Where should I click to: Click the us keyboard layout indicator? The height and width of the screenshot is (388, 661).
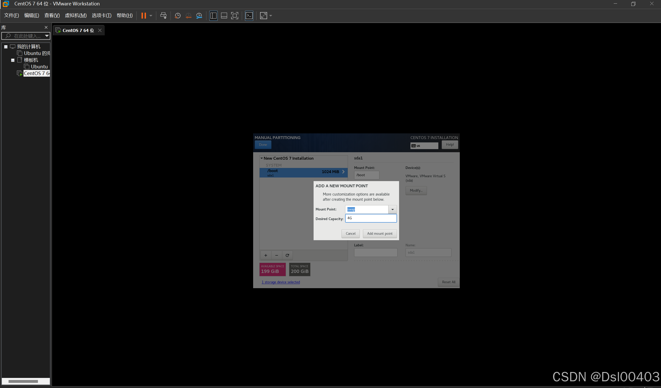tap(424, 146)
